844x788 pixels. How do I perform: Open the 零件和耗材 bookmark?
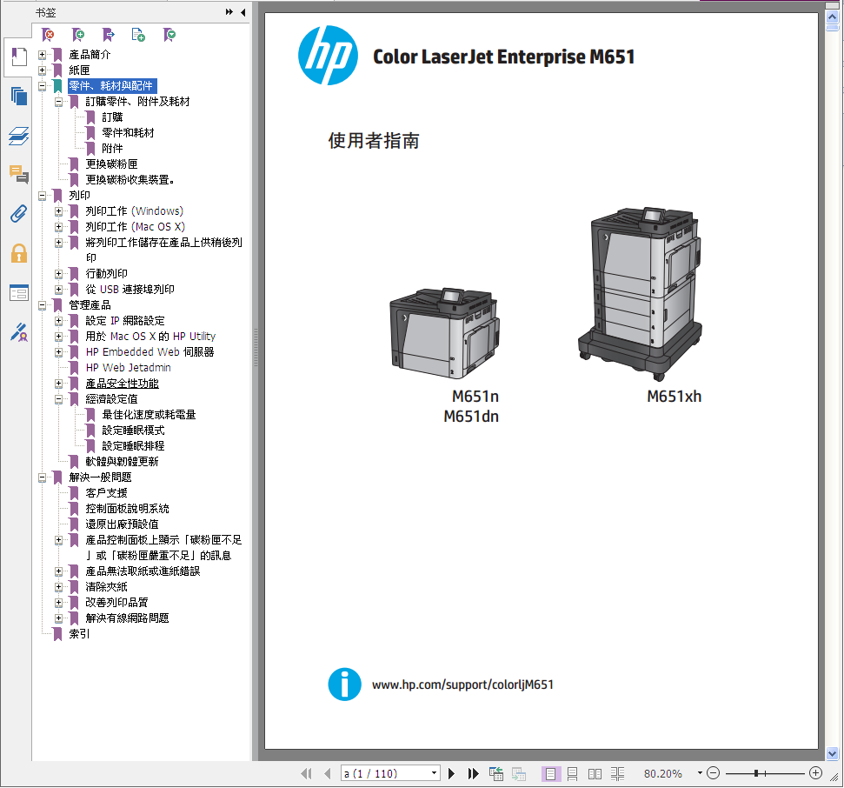128,133
